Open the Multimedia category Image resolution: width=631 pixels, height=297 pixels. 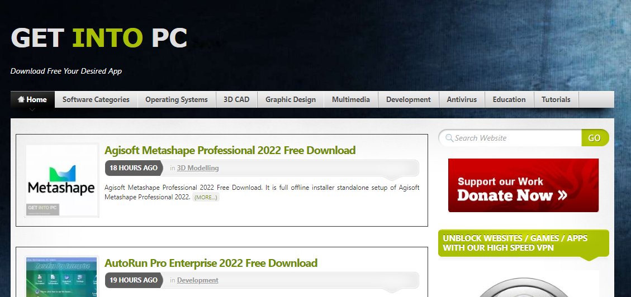coord(350,100)
